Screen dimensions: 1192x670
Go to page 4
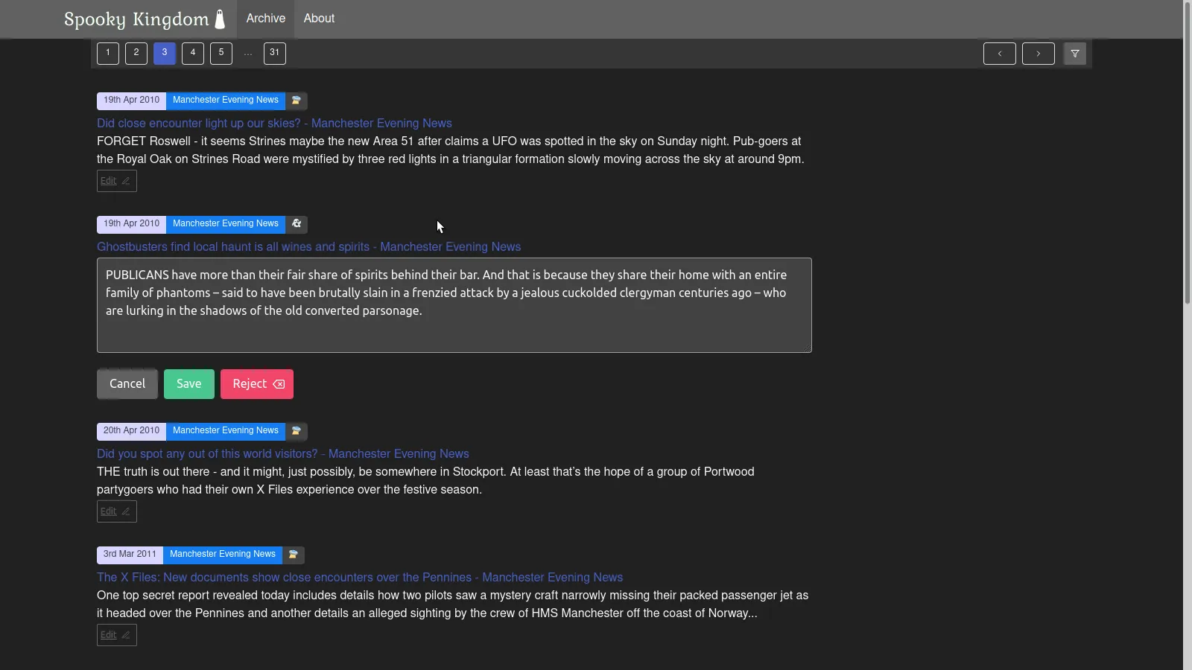click(192, 53)
